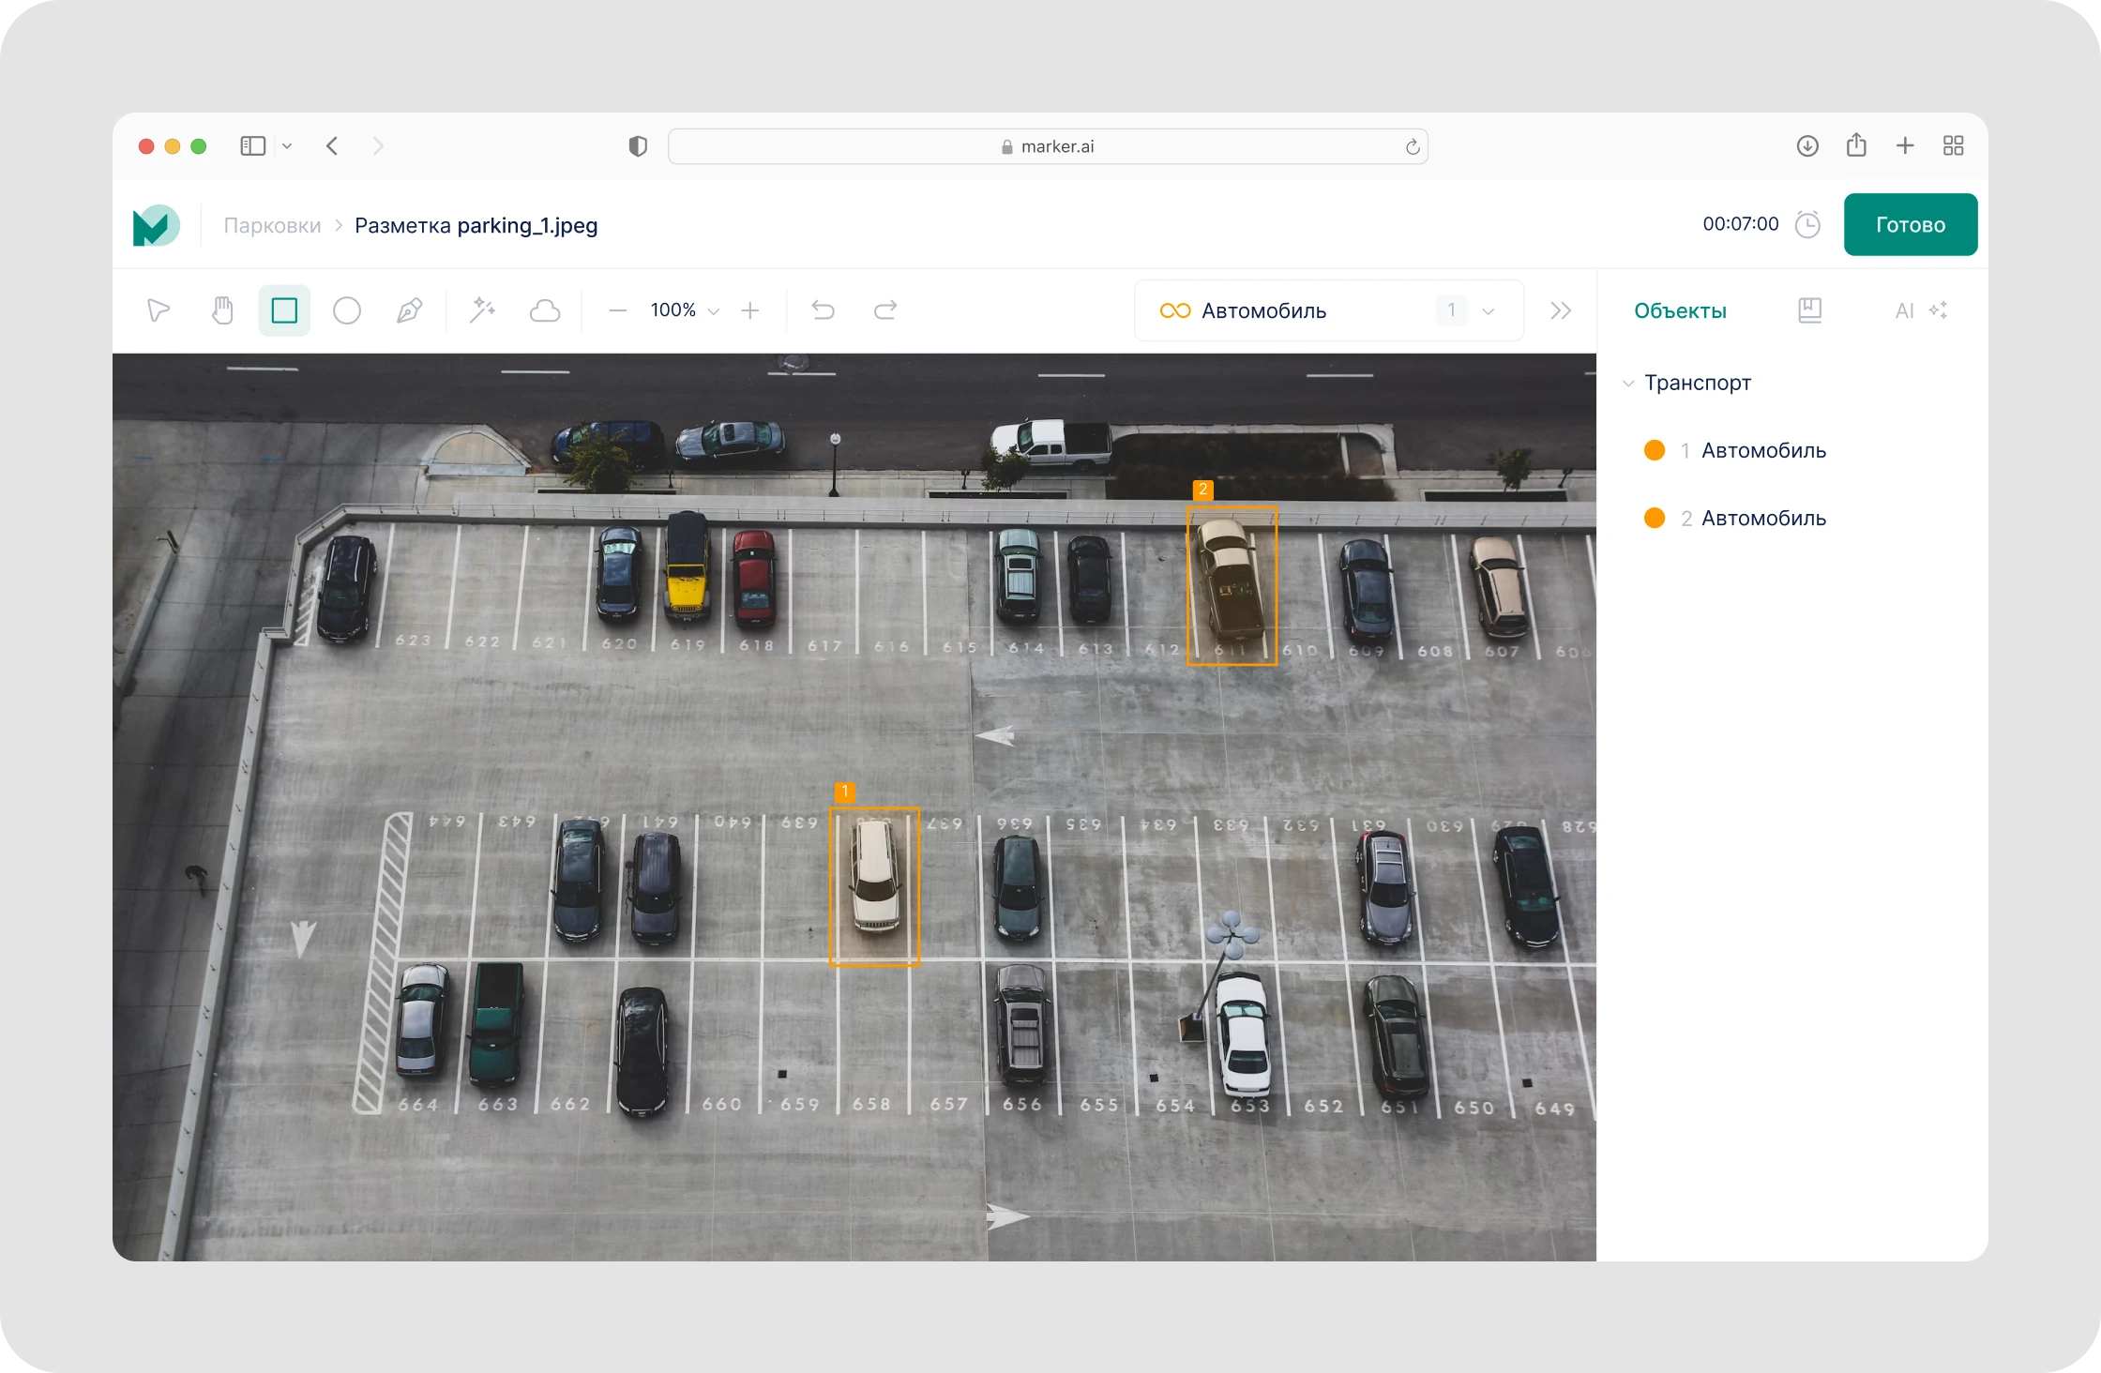Select the ellipse annotation tool

pos(347,310)
